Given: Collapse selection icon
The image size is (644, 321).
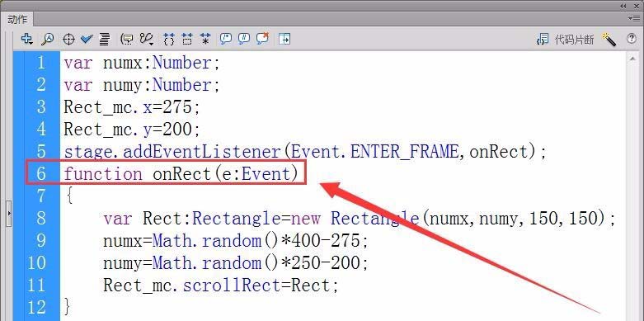Looking at the screenshot, I should point(187,39).
